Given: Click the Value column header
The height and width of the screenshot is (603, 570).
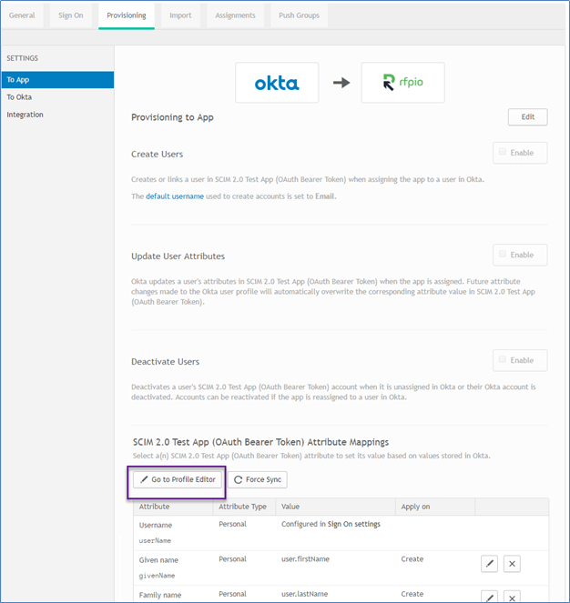Looking at the screenshot, I should click(x=290, y=507).
